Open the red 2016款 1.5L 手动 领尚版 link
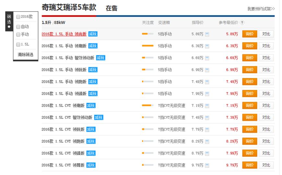The width and height of the screenshot is (282, 175). (64, 34)
